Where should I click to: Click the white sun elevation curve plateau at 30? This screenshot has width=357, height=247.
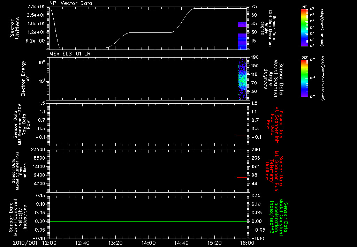click(150, 32)
